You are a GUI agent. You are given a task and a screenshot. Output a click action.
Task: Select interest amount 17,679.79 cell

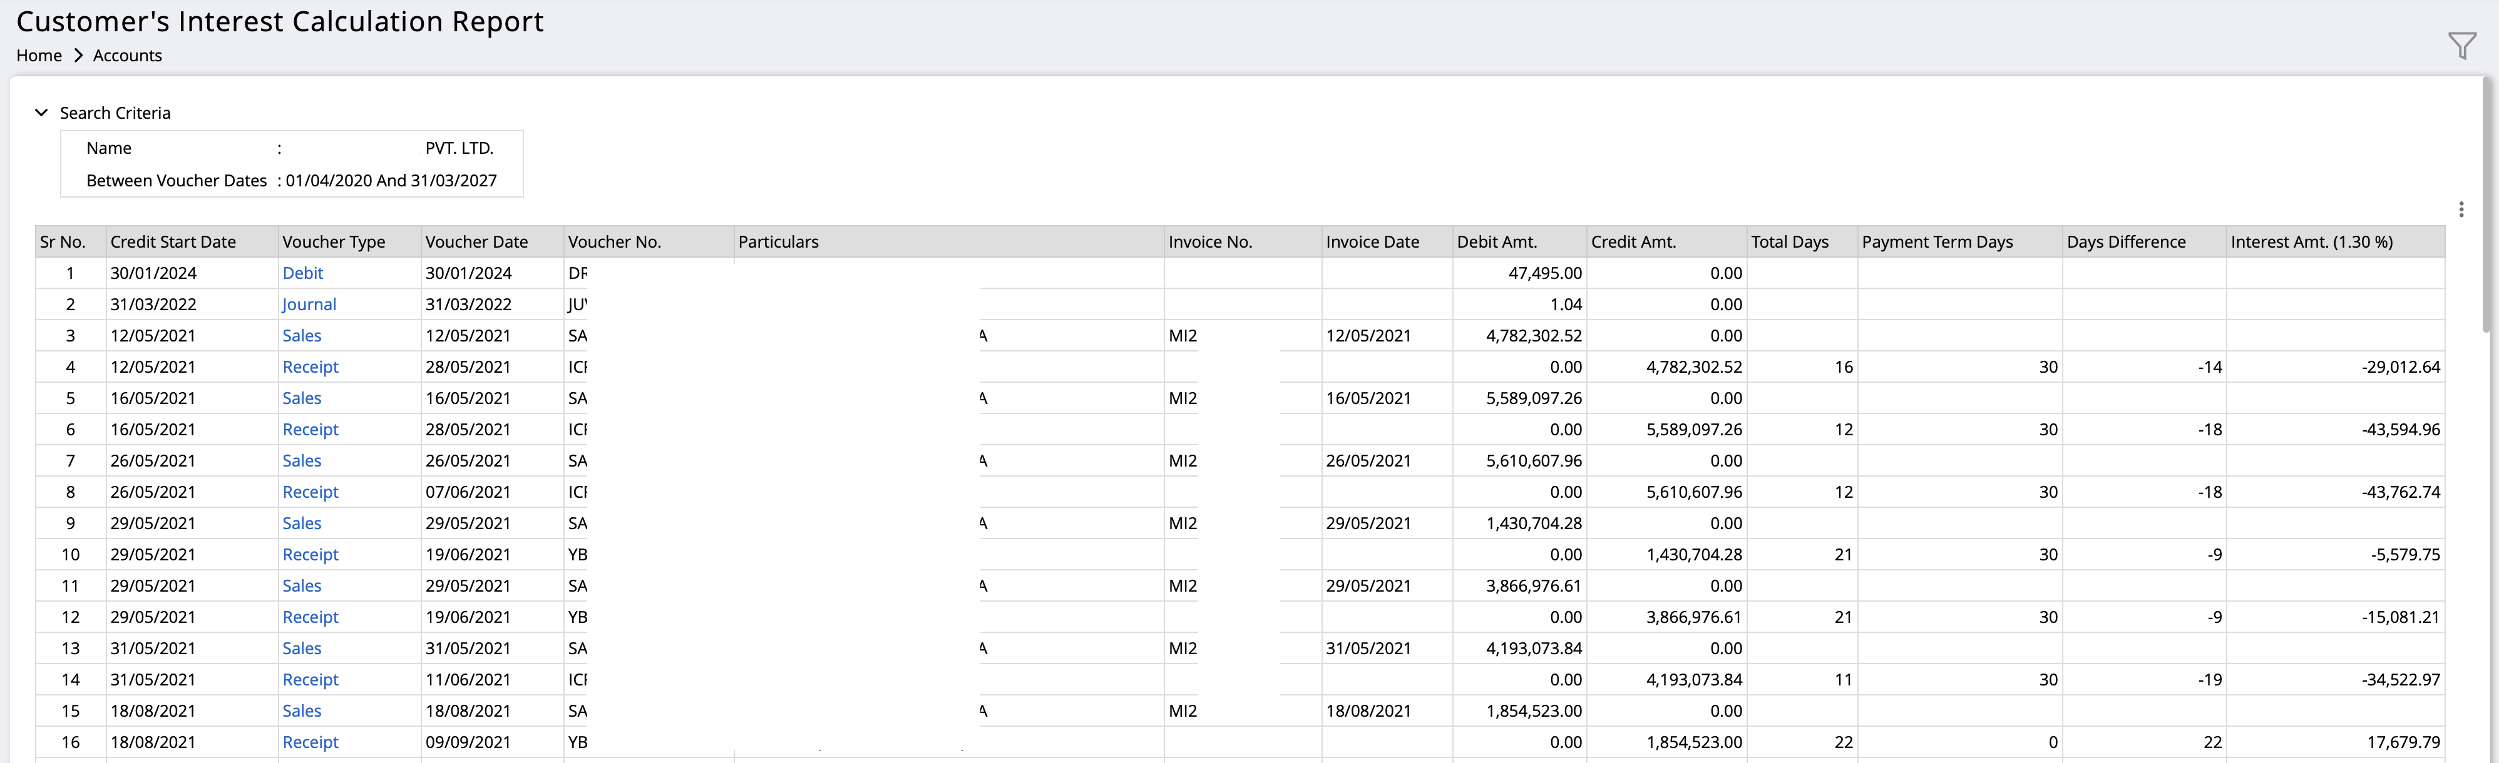[2335, 742]
